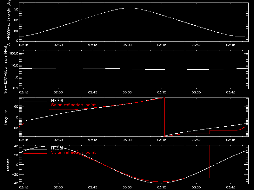Click the Solar reflection point legend in the Longitude plot
The height and width of the screenshot is (190, 254).
[73, 105]
